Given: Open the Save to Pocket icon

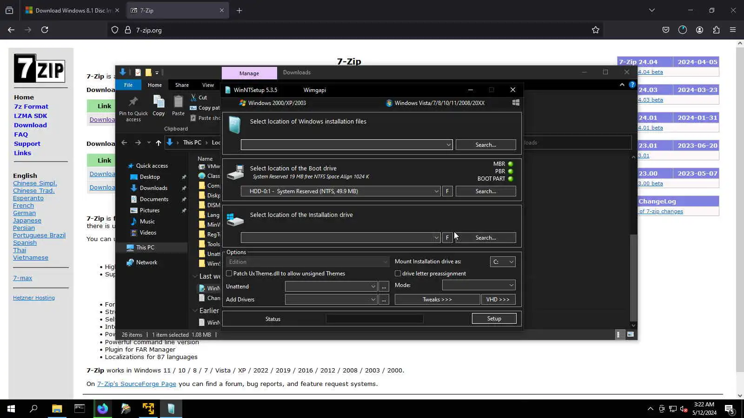Looking at the screenshot, I should tap(666, 30).
